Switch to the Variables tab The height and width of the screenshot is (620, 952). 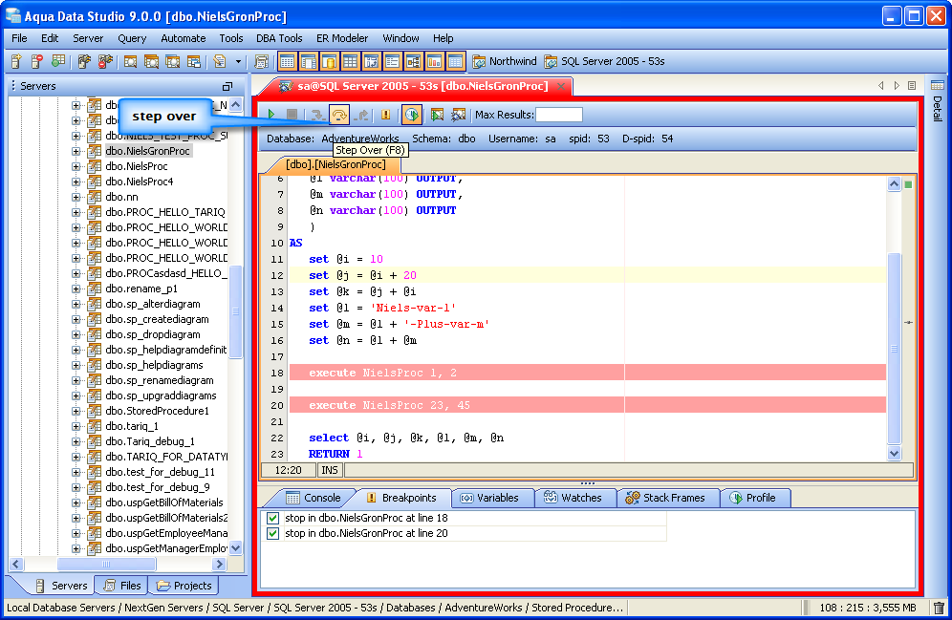point(488,498)
